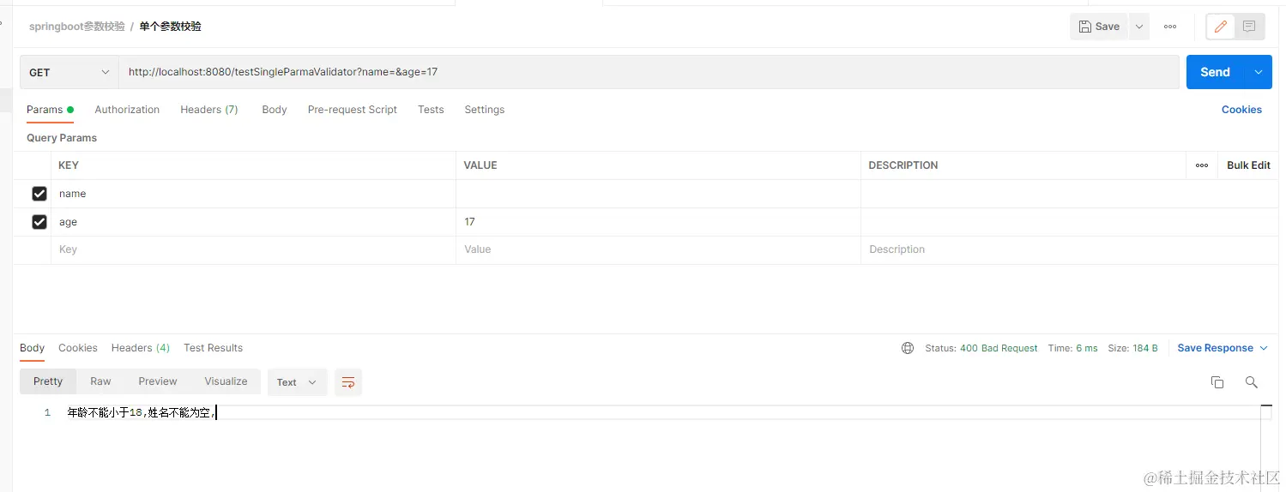Click the globe network icon by Status
Viewport: 1286px width, 492px height.
point(908,348)
